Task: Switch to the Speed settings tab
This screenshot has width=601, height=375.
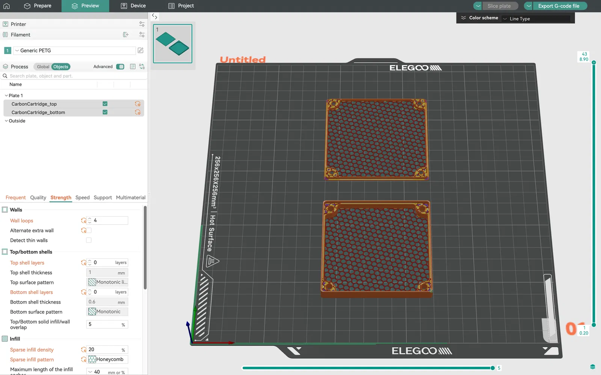Action: tap(82, 198)
